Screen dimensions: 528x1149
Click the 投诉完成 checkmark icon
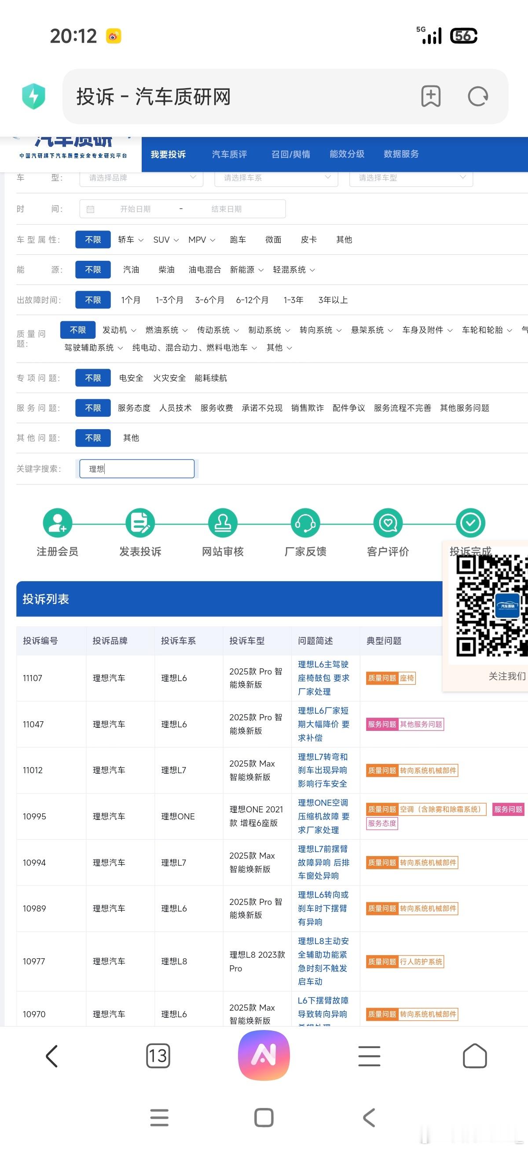tap(470, 523)
